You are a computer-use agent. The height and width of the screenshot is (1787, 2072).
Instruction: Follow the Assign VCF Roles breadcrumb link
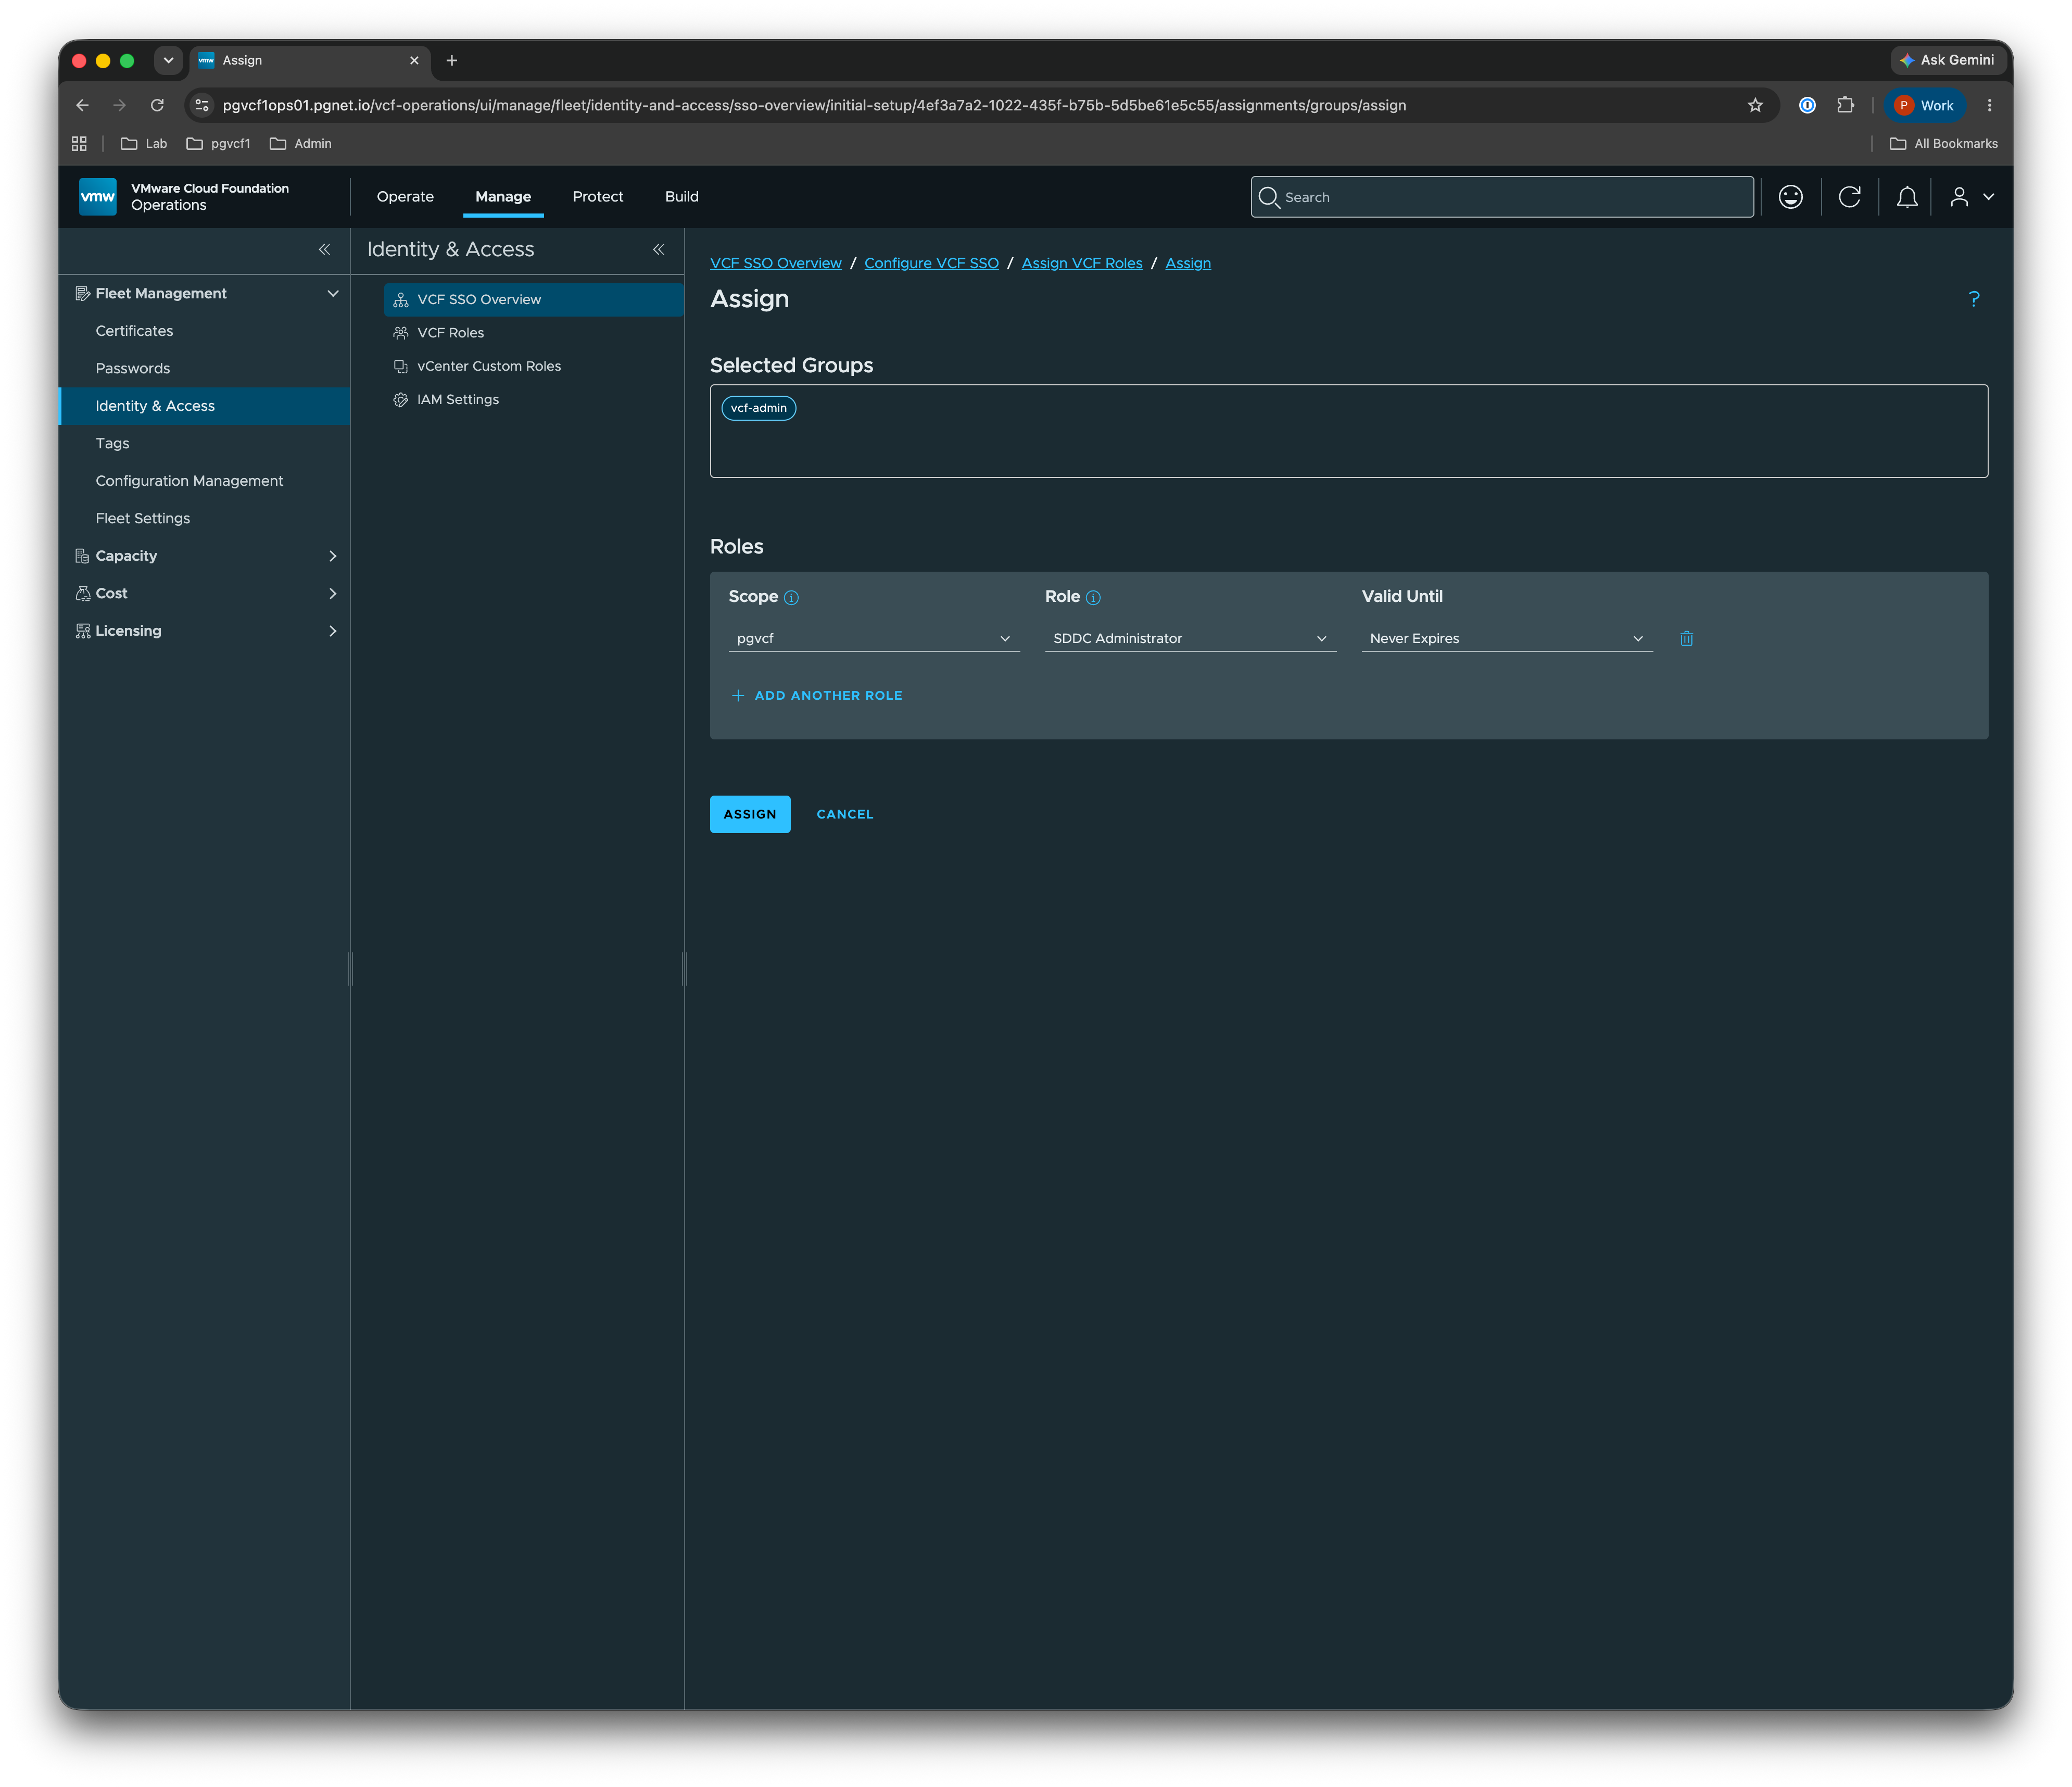pos(1081,263)
